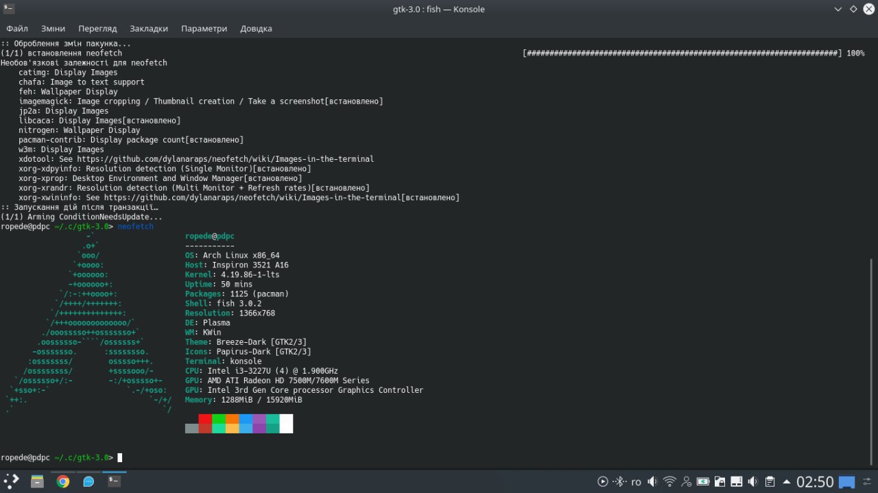The image size is (878, 493).
Task: Click the 'OS: Arch Linux x86_64' line
Action: [233, 255]
